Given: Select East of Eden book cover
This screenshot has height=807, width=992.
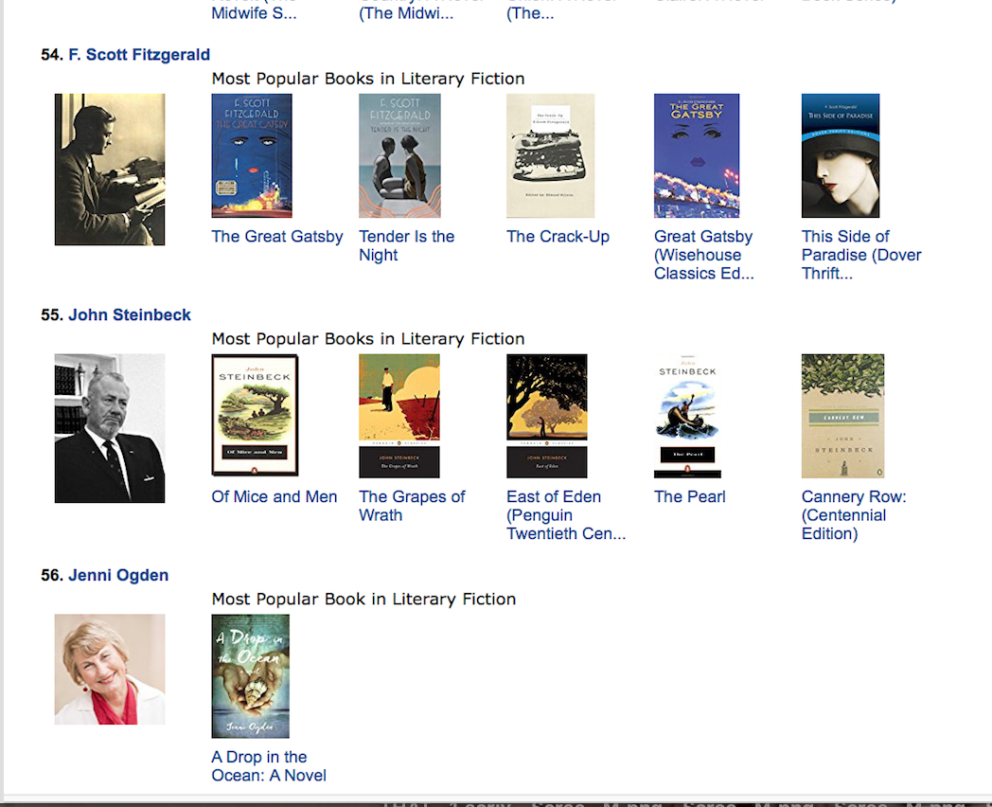Looking at the screenshot, I should (546, 416).
